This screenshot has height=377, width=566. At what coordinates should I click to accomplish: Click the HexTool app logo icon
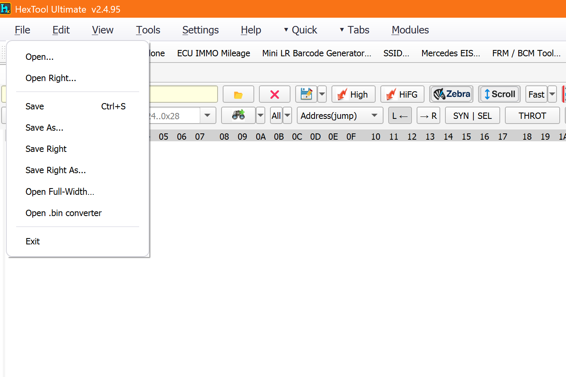(6, 9)
